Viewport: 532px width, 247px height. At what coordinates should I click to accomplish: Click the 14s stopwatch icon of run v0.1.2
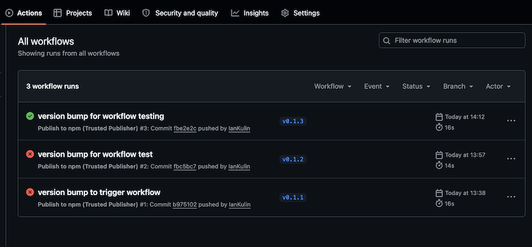[439, 165]
